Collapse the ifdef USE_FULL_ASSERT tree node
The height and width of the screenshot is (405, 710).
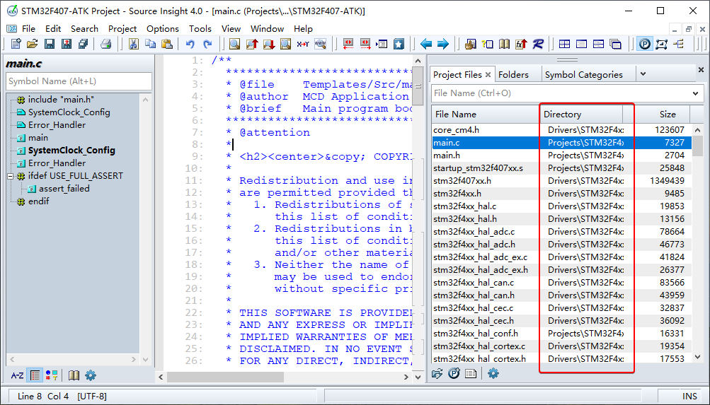click(11, 176)
